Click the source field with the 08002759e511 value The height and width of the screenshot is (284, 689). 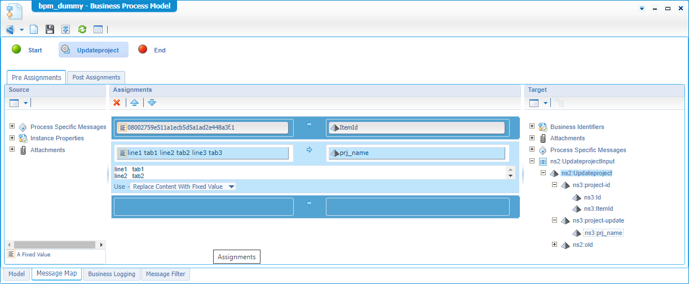[x=202, y=127]
